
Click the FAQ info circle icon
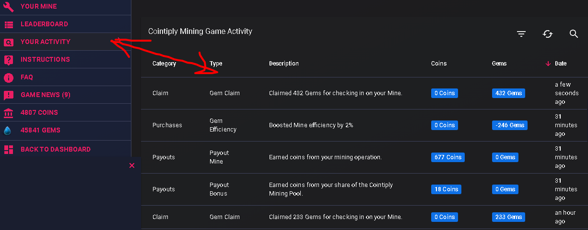pos(9,77)
